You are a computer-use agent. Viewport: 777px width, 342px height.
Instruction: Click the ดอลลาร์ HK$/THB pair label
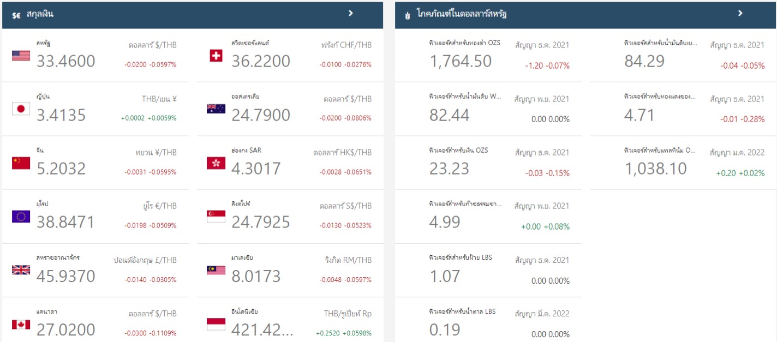[x=343, y=152]
